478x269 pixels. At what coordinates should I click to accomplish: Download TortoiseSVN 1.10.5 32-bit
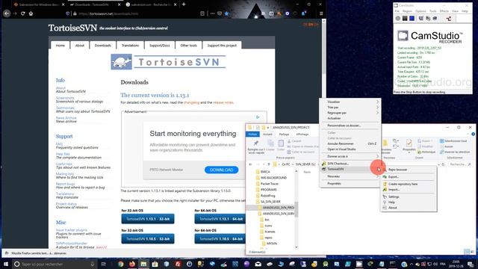[148, 239]
